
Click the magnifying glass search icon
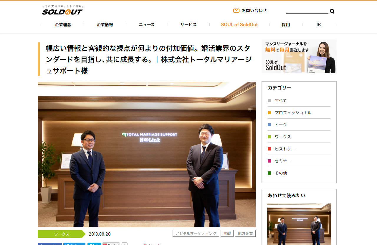(332, 11)
